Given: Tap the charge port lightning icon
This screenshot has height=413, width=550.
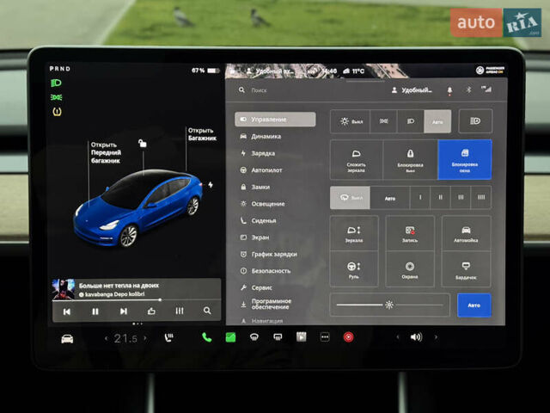Looking at the screenshot, I should click(x=211, y=184).
